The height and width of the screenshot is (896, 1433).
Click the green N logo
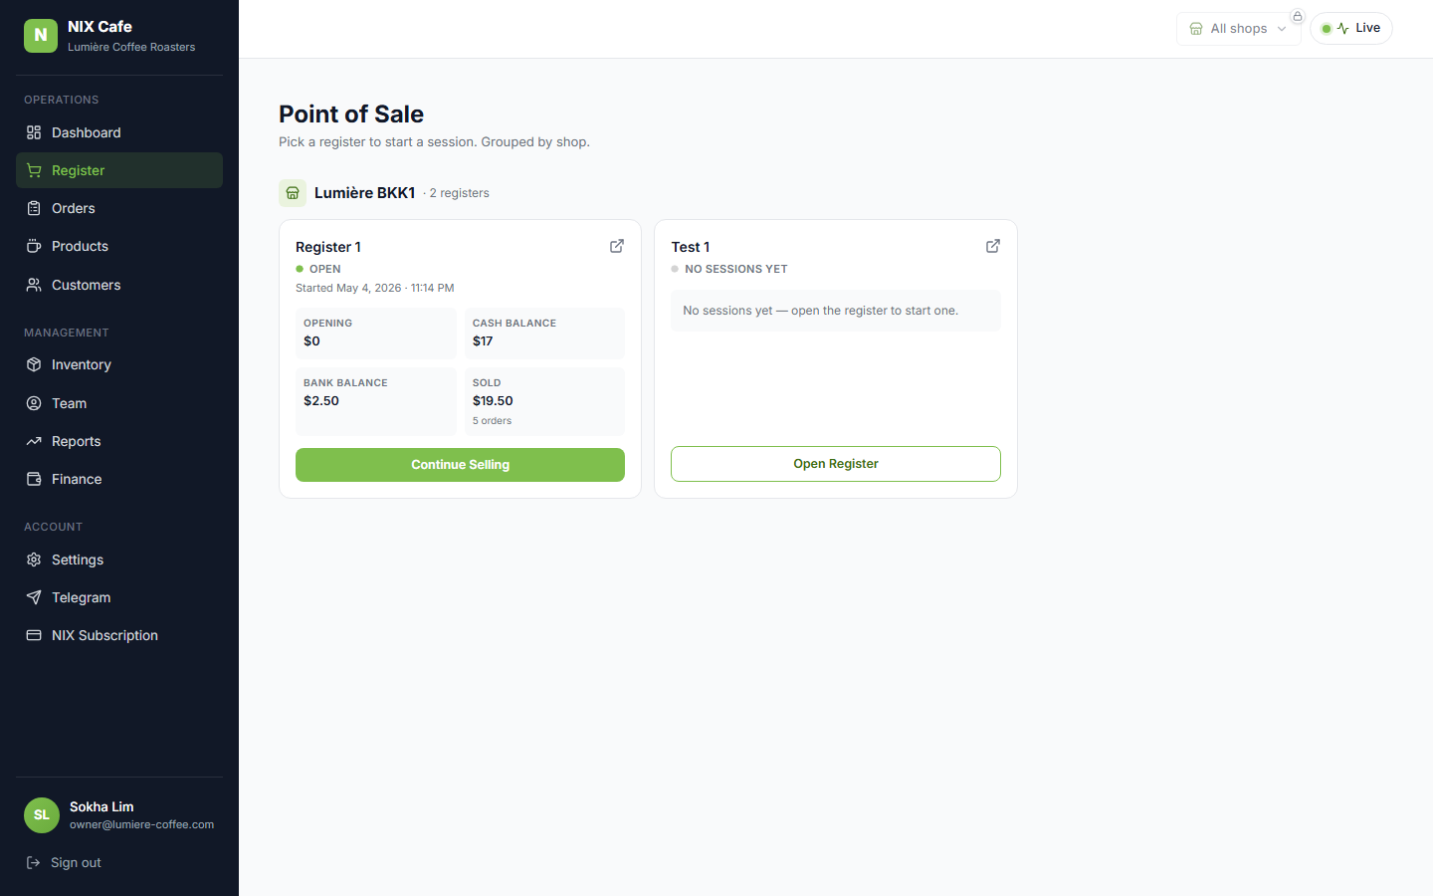point(41,35)
